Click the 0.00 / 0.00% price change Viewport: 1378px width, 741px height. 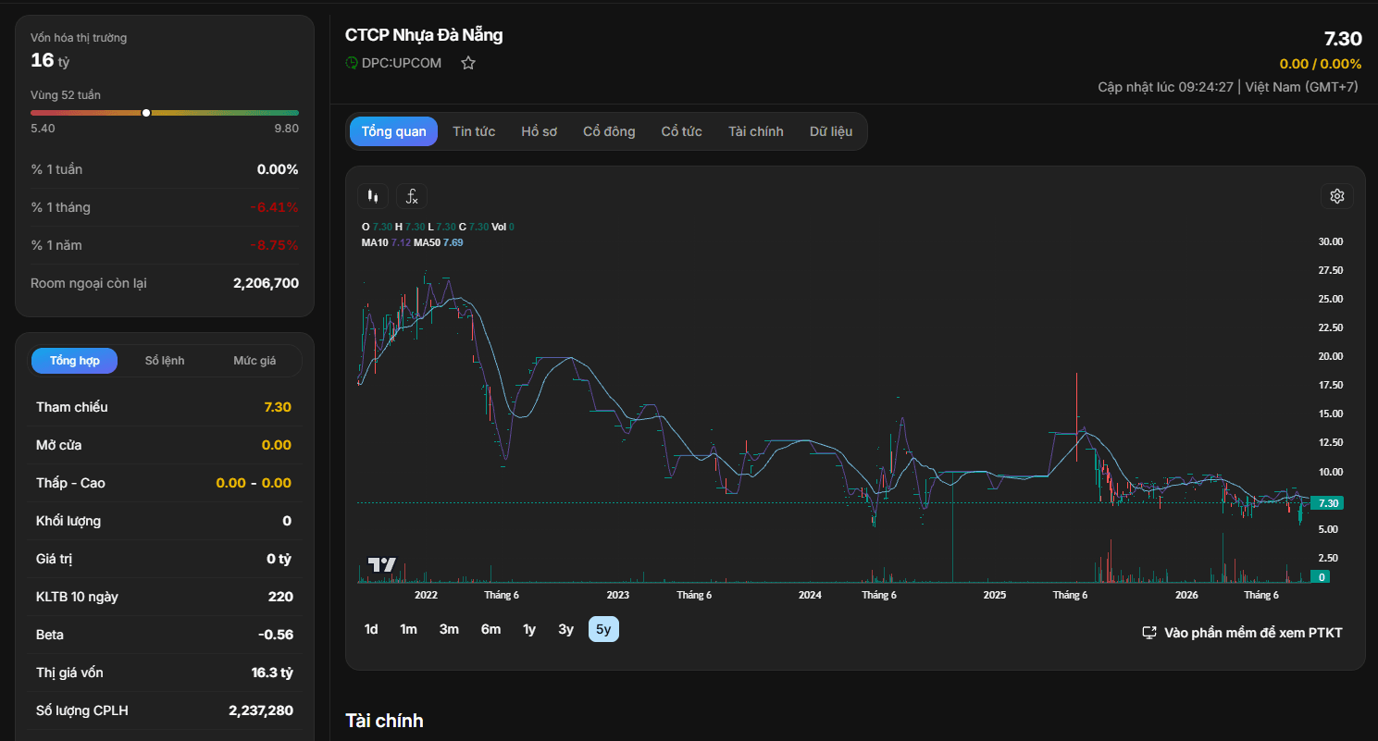click(1321, 64)
